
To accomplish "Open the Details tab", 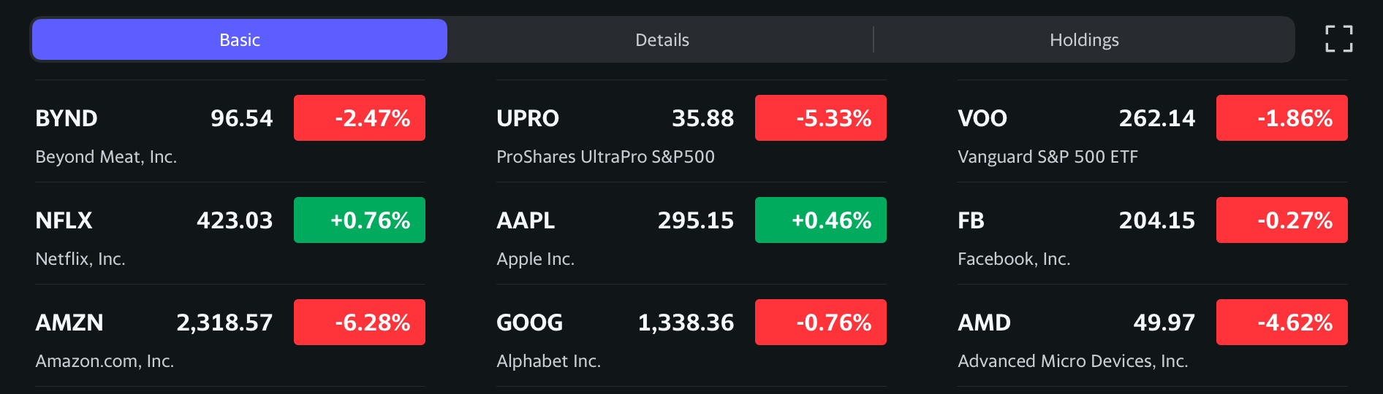I will tap(662, 39).
